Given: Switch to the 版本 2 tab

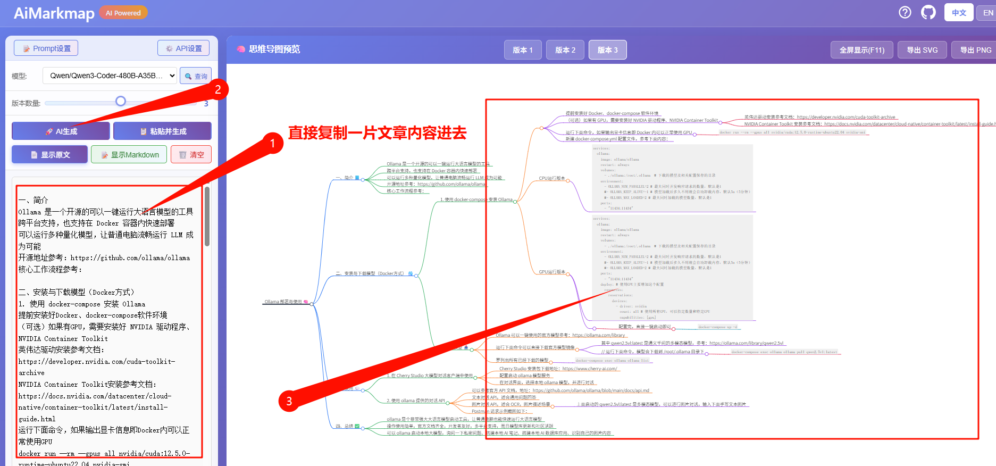Looking at the screenshot, I should (x=565, y=50).
